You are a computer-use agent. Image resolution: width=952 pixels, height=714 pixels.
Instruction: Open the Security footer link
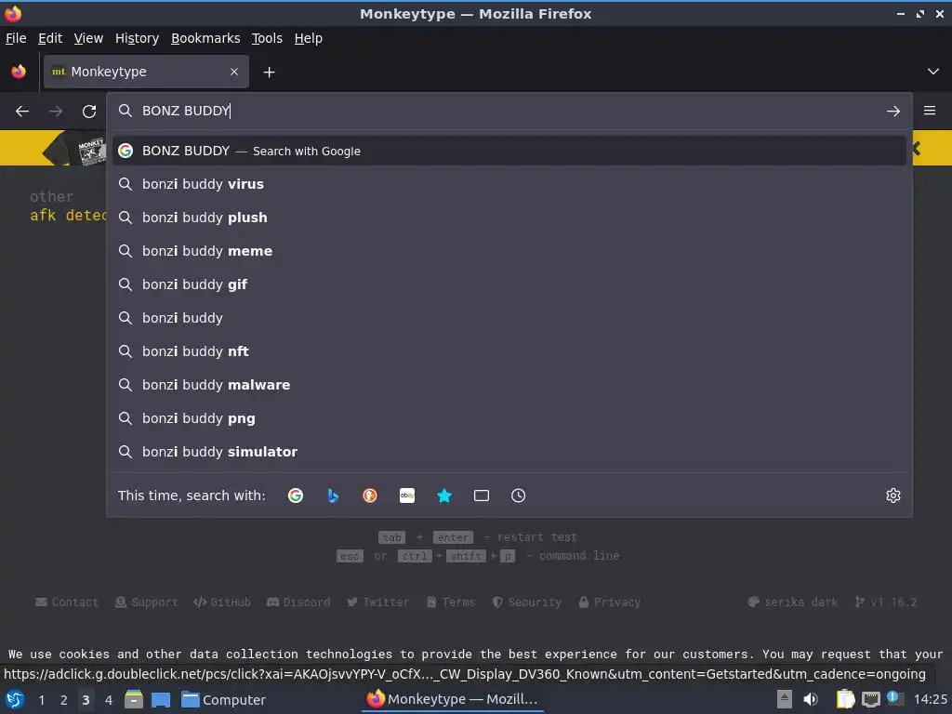tap(526, 602)
